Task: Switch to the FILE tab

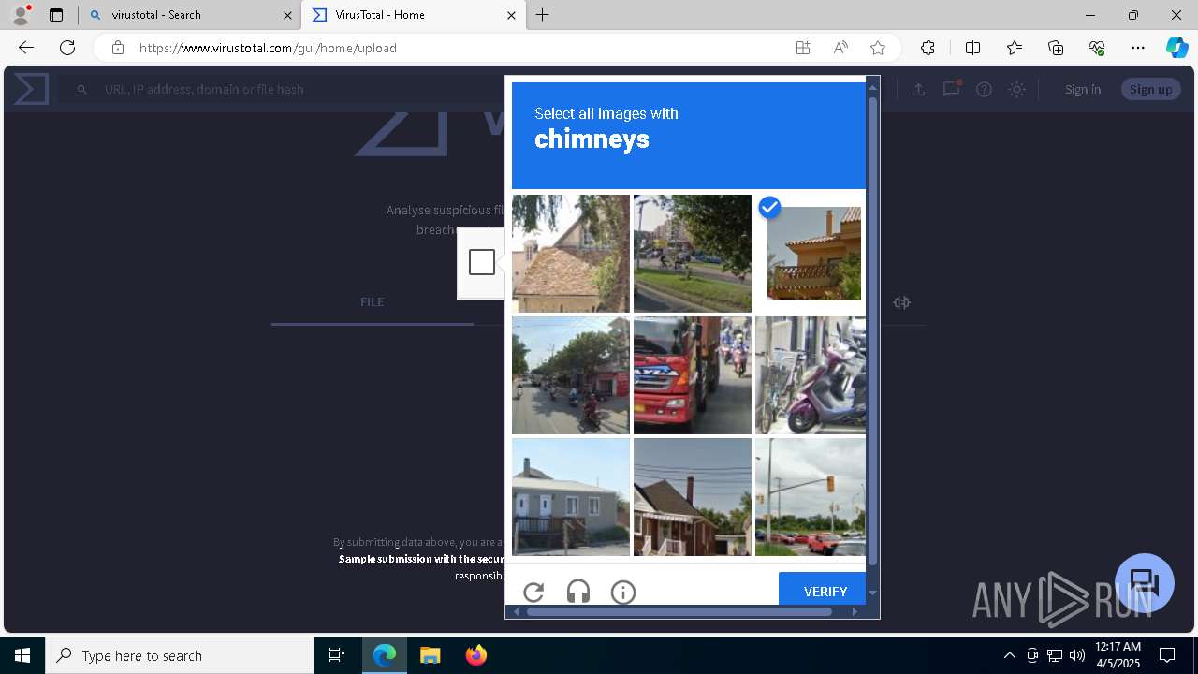Action: click(x=373, y=301)
